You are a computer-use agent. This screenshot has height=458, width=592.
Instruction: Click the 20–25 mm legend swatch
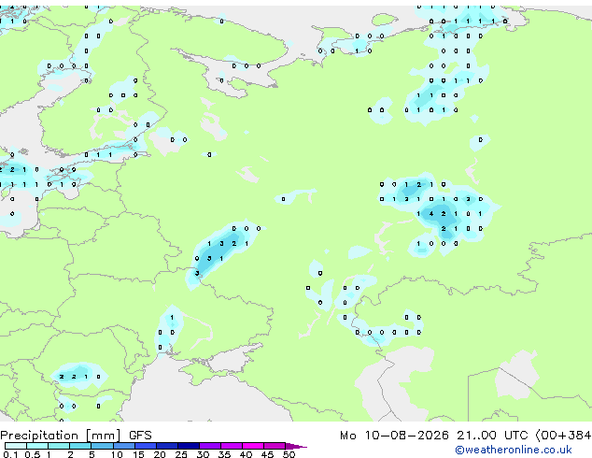coord(166,446)
